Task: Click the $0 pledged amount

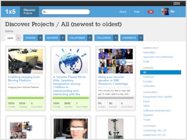Action: coord(111,103)
